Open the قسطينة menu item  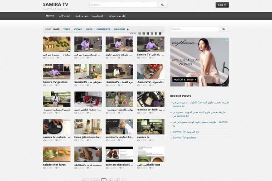pos(97,16)
